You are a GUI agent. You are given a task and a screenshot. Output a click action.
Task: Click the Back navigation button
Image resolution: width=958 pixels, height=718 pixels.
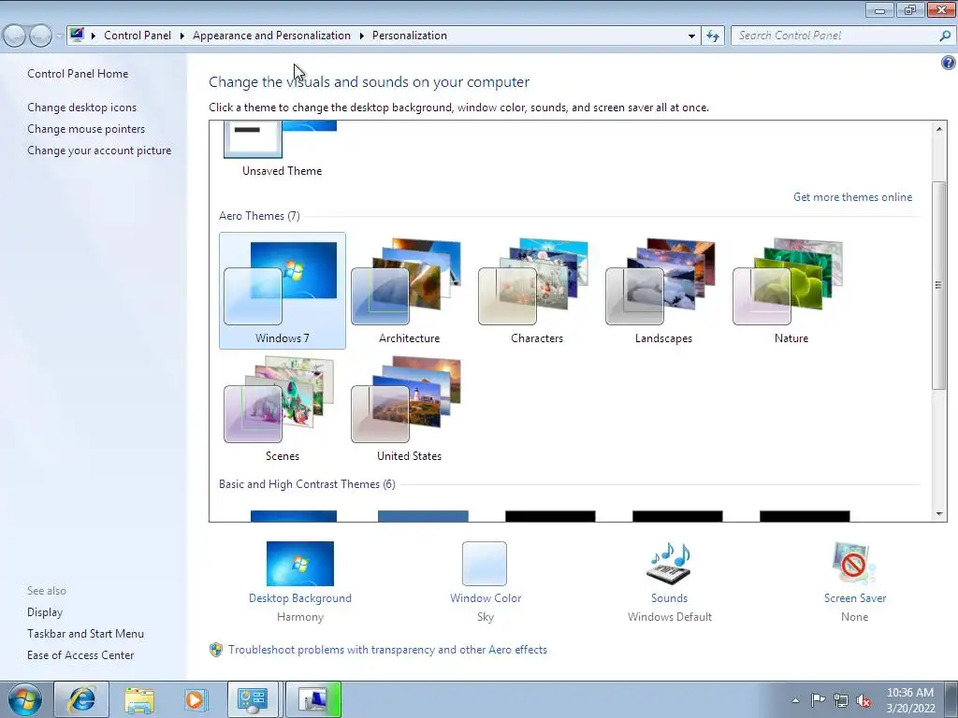pos(15,36)
